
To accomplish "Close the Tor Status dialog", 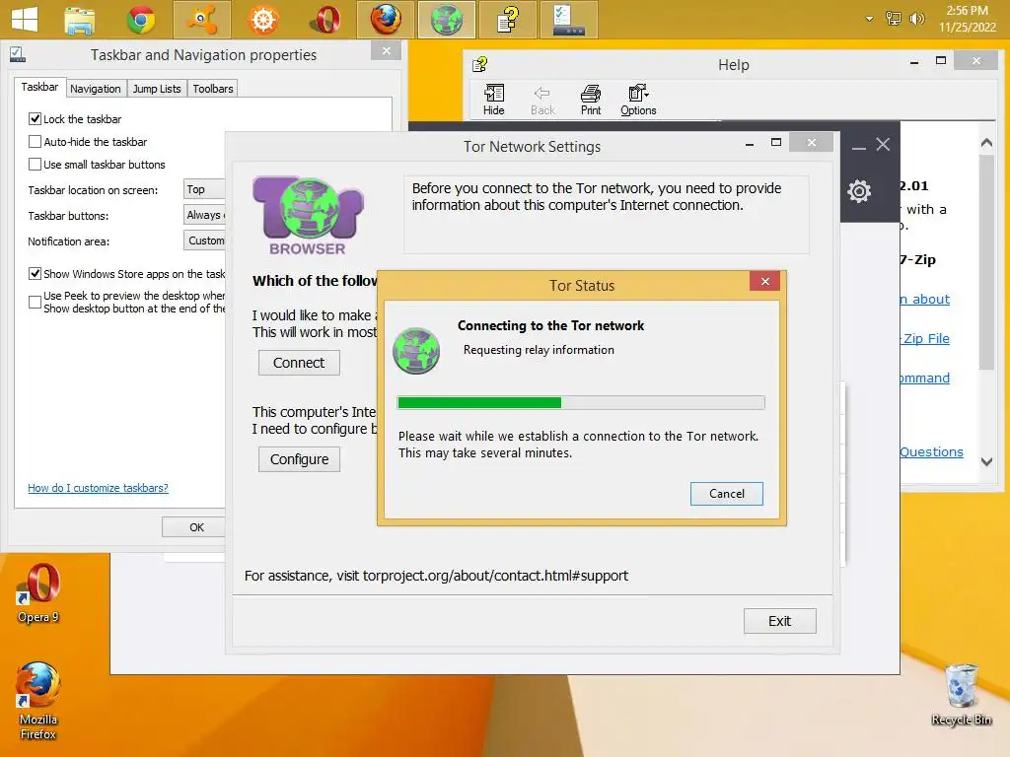I will coord(764,281).
